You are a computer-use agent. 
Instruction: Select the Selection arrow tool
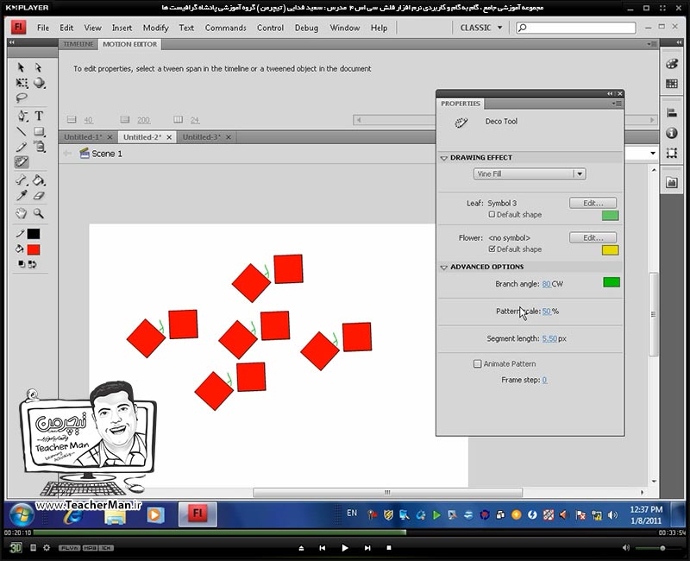(x=21, y=67)
